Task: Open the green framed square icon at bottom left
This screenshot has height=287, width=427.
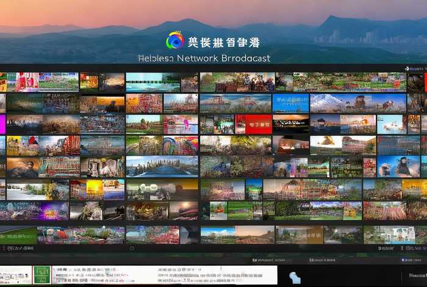Action: click(41, 275)
